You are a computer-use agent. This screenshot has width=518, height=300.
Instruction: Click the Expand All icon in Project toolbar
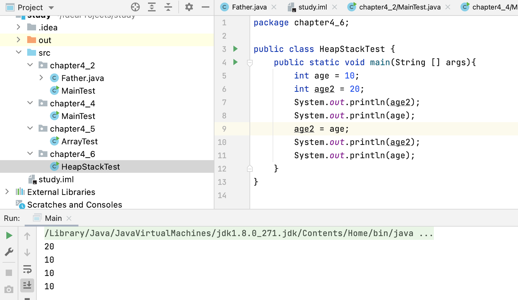152,7
